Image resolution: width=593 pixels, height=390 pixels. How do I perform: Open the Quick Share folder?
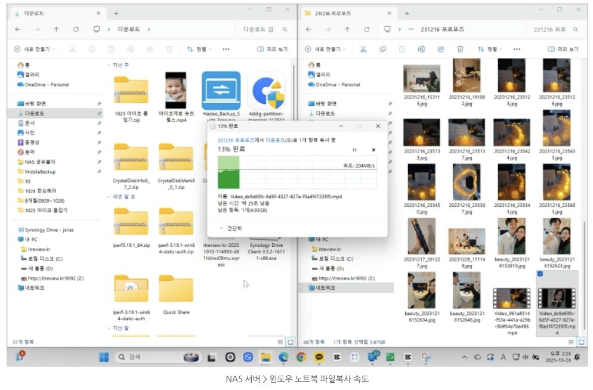click(176, 293)
